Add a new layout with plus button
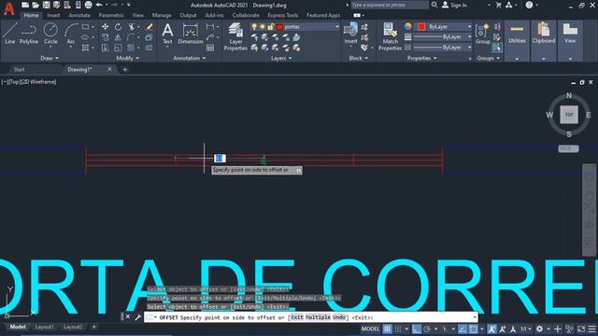Viewport: 598px width, 336px height. click(x=93, y=327)
